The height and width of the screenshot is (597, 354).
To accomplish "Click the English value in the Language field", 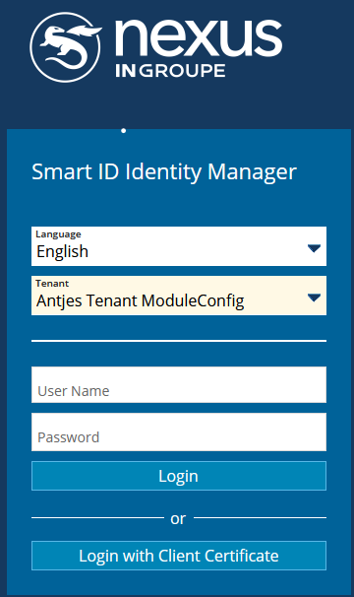I will point(62,251).
